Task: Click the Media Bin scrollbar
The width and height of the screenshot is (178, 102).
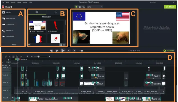Action: [x=65, y=23]
